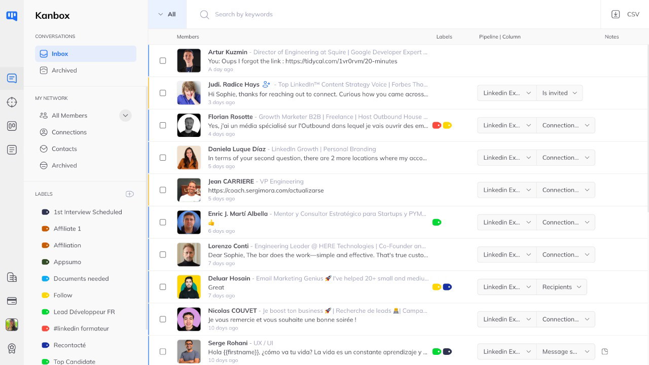The height and width of the screenshot is (365, 649).
Task: Open the messages icon in left rail
Action: click(x=12, y=79)
